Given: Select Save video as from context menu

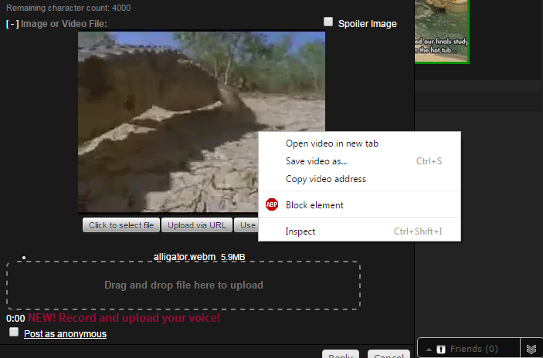Looking at the screenshot, I should (x=316, y=161).
